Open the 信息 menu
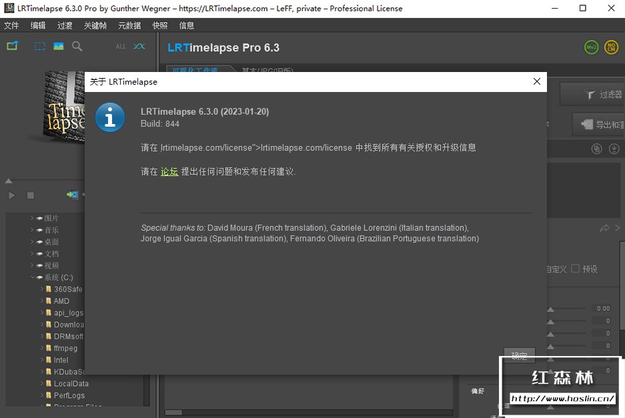Screen dimensions: 625x418 point(187,25)
